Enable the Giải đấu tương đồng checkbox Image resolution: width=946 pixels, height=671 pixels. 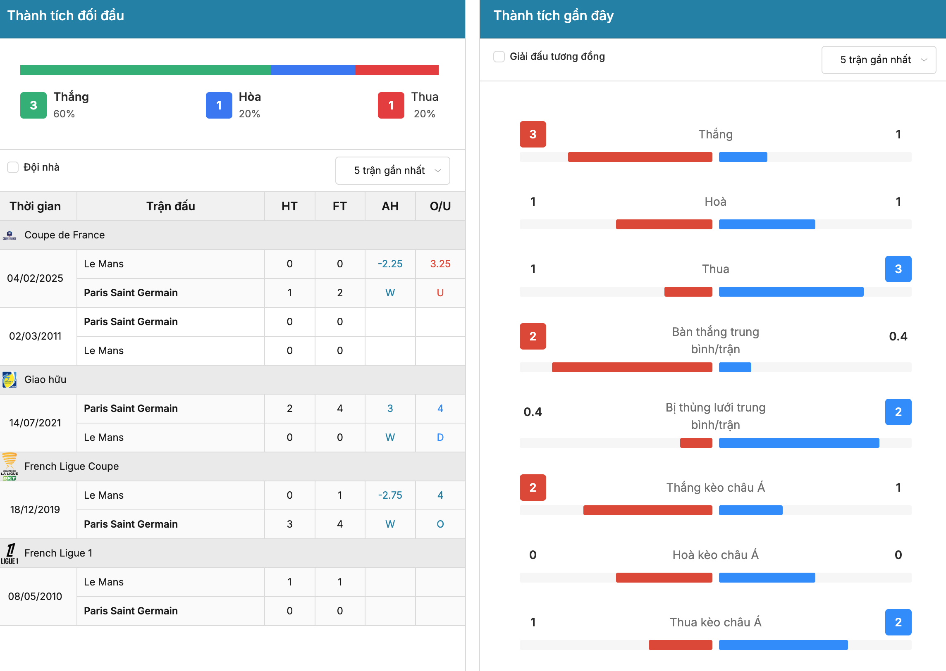coord(499,57)
